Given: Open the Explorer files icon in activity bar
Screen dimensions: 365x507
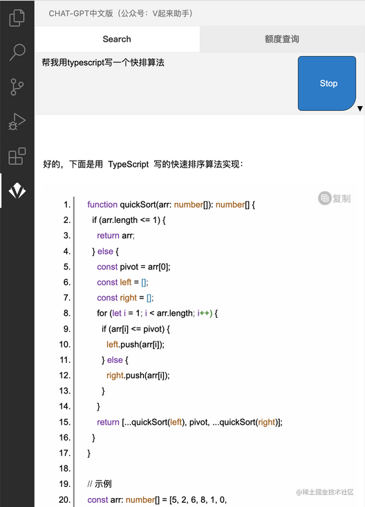Looking at the screenshot, I should (17, 18).
